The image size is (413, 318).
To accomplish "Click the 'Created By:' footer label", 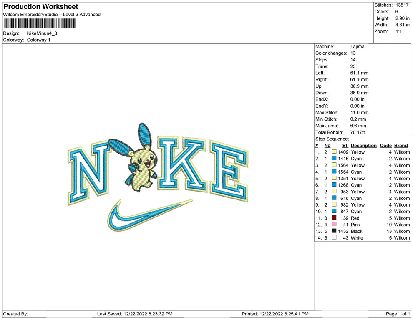I will [15, 314].
